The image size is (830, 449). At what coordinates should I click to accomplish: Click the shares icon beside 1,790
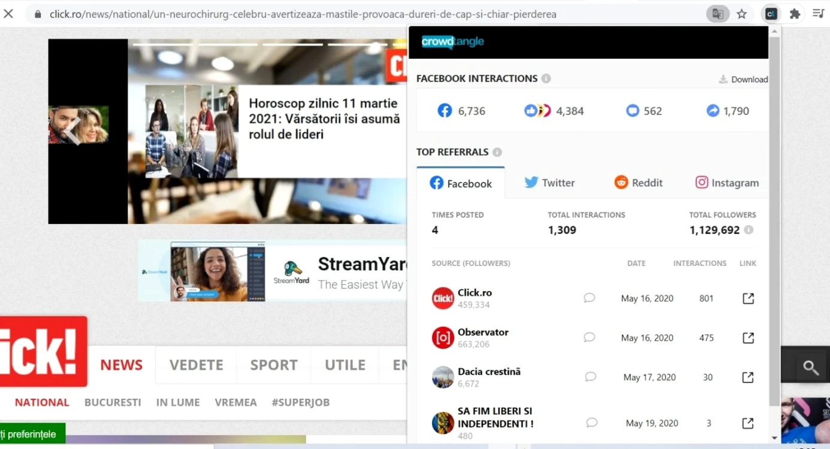[713, 111]
